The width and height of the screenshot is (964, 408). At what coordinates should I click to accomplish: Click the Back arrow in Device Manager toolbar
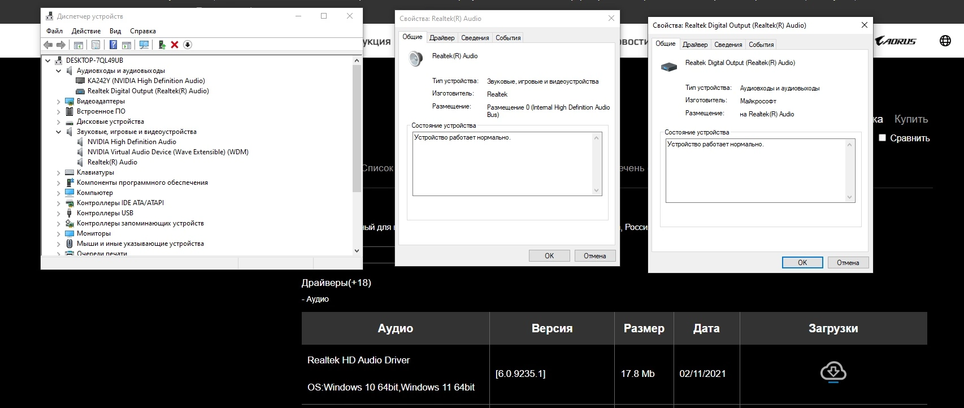click(48, 45)
